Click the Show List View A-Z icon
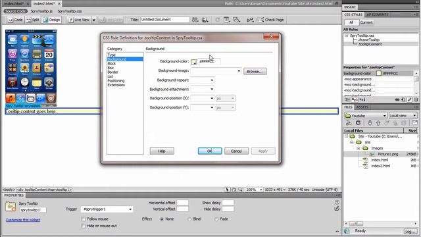 coord(355,99)
